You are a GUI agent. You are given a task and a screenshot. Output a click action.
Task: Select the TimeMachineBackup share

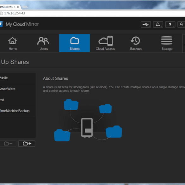[x=18, y=111]
